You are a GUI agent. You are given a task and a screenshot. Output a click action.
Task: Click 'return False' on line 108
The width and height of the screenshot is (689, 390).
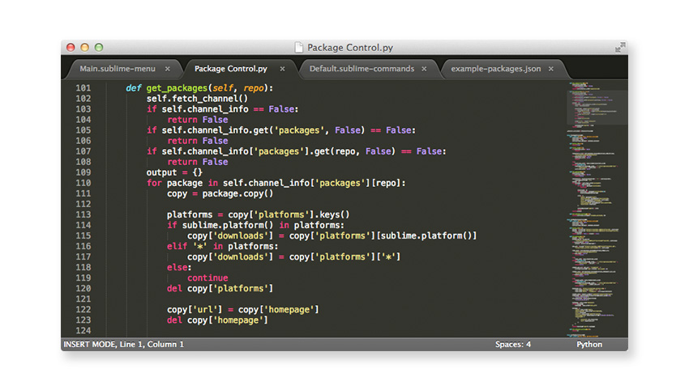point(197,162)
